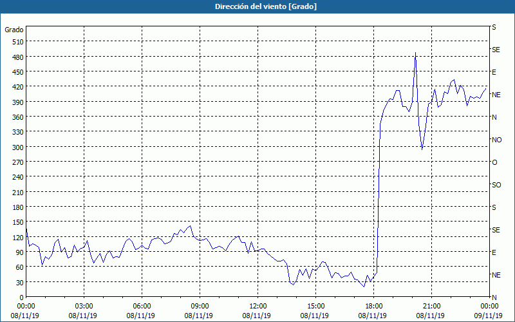Click the "O" compass direction label
Image resolution: width=515 pixels, height=322 pixels.
(494, 163)
